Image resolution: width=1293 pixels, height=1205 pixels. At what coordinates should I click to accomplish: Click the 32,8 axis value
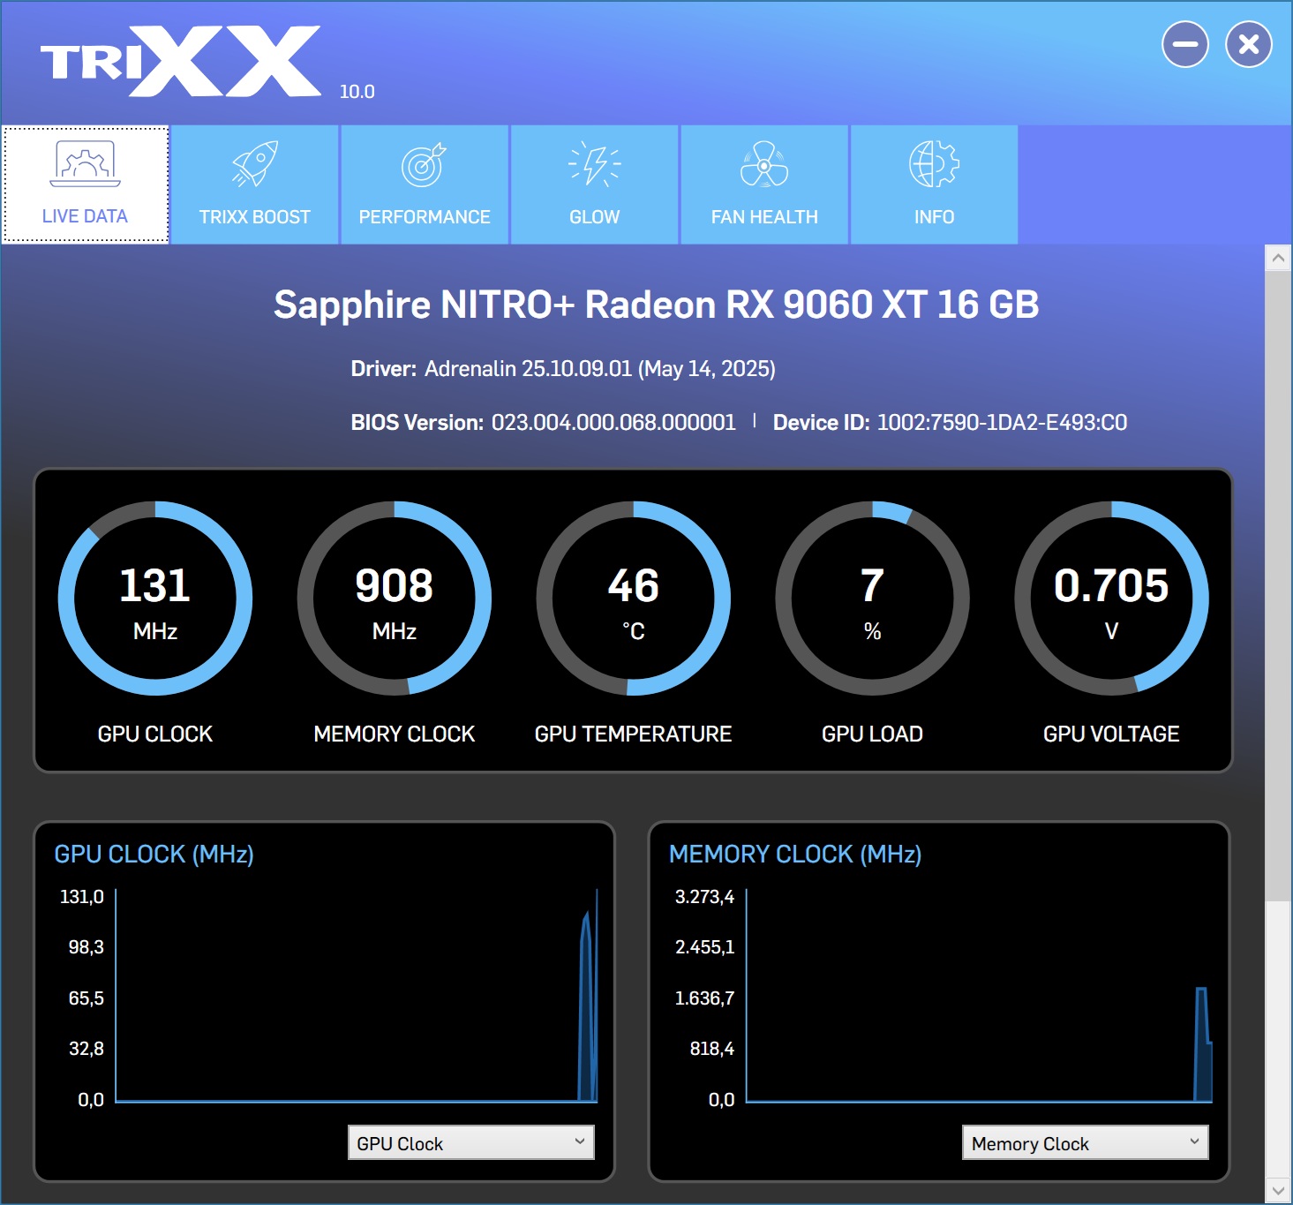point(86,1049)
